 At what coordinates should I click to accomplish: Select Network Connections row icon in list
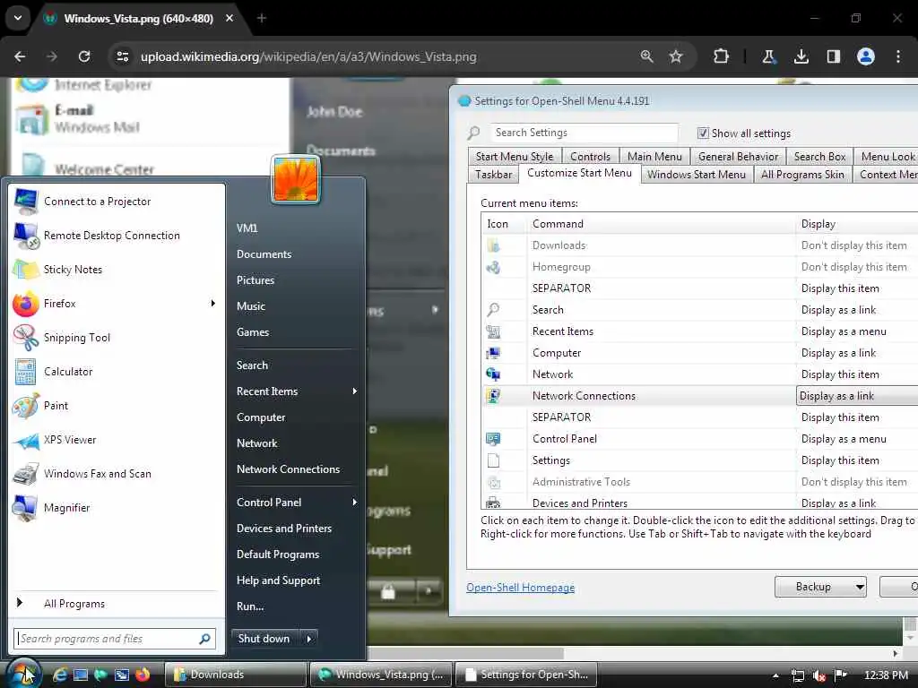[x=493, y=396]
